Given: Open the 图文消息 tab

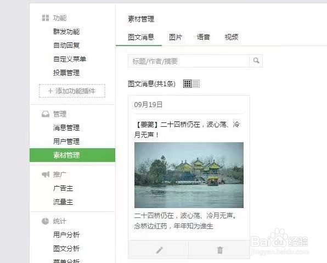Looking at the screenshot, I should click(x=141, y=37).
